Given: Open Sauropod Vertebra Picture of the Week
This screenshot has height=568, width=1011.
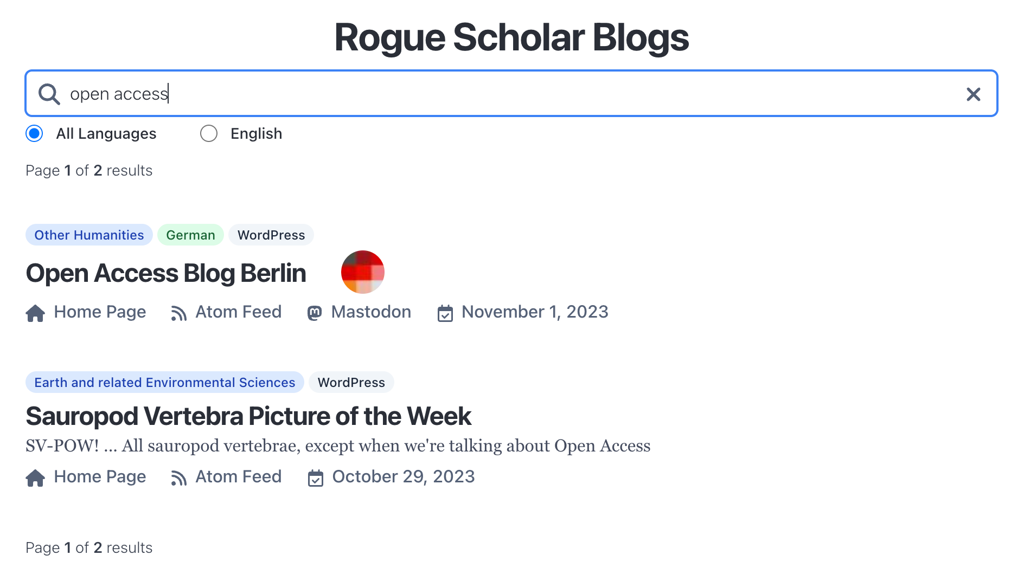Looking at the screenshot, I should 248,416.
